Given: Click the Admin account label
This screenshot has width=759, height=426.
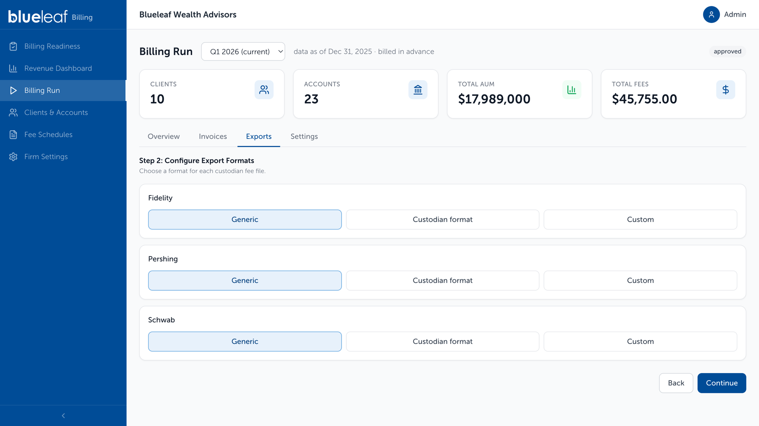Looking at the screenshot, I should pyautogui.click(x=735, y=15).
